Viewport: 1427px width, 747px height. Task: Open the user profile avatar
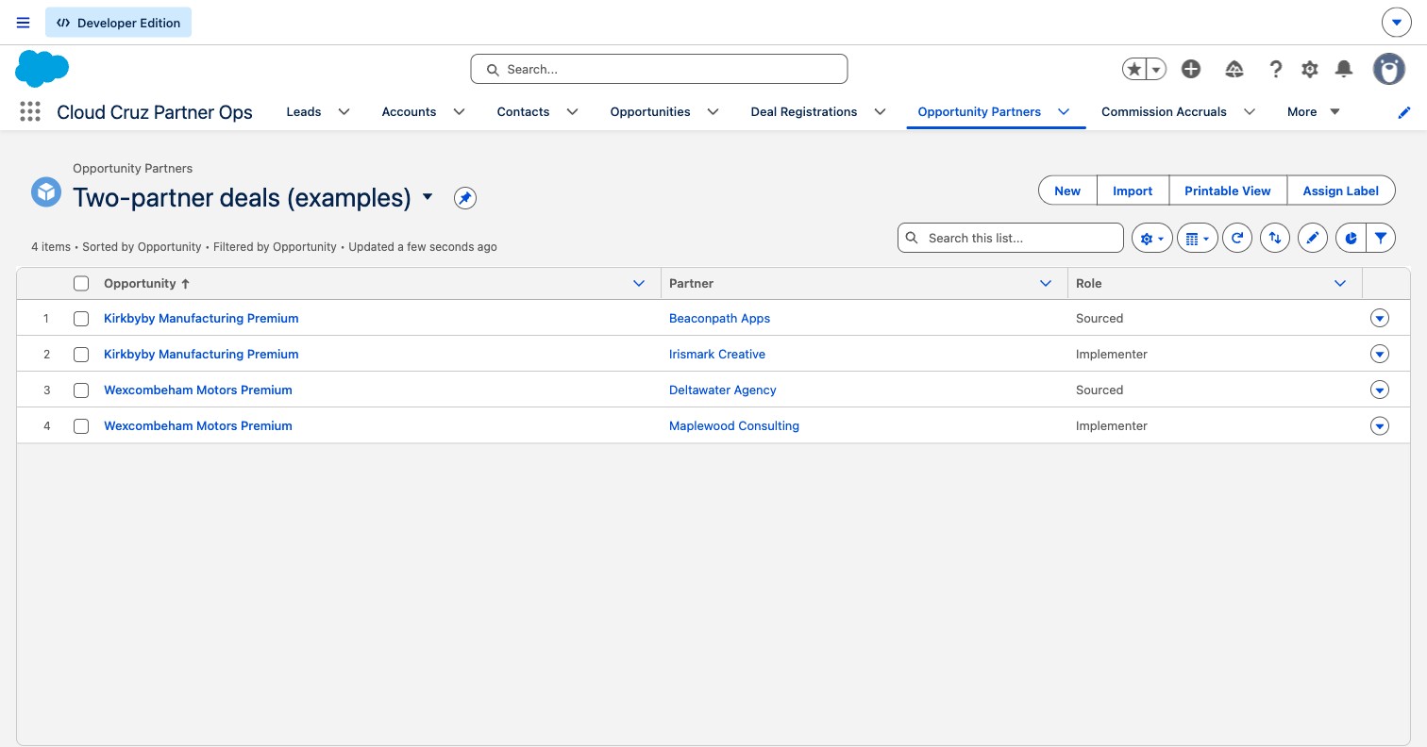[1389, 69]
